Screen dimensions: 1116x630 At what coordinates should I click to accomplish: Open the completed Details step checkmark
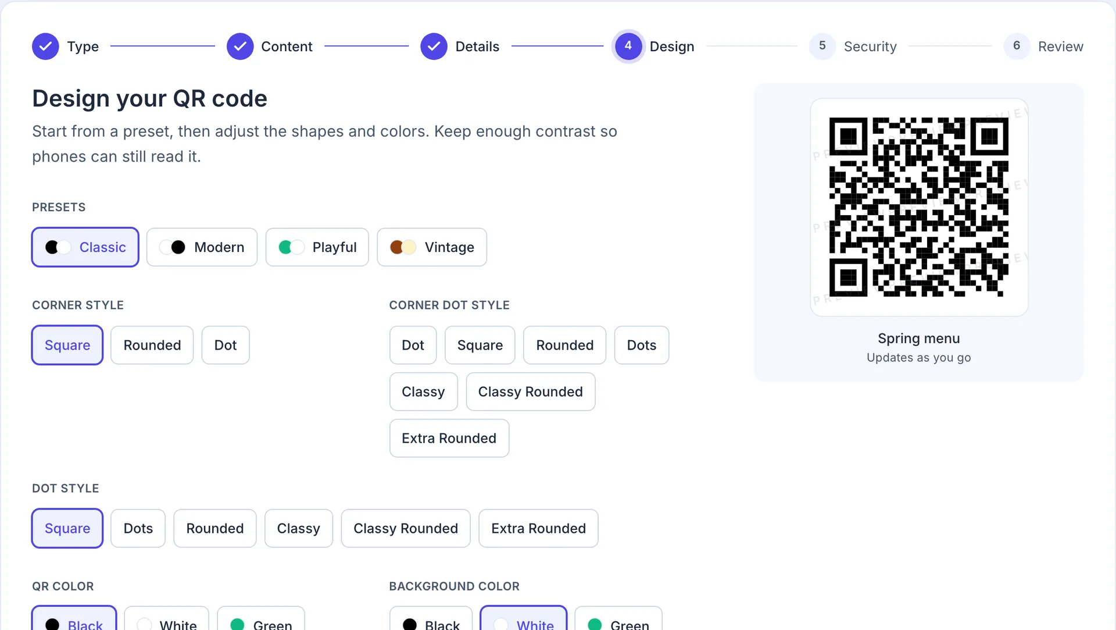click(x=434, y=47)
